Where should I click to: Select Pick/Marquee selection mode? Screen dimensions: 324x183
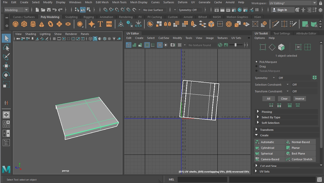coord(256,62)
